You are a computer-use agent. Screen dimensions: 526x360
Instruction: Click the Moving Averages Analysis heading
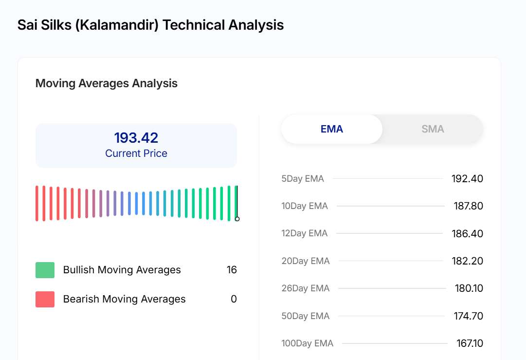pos(106,83)
